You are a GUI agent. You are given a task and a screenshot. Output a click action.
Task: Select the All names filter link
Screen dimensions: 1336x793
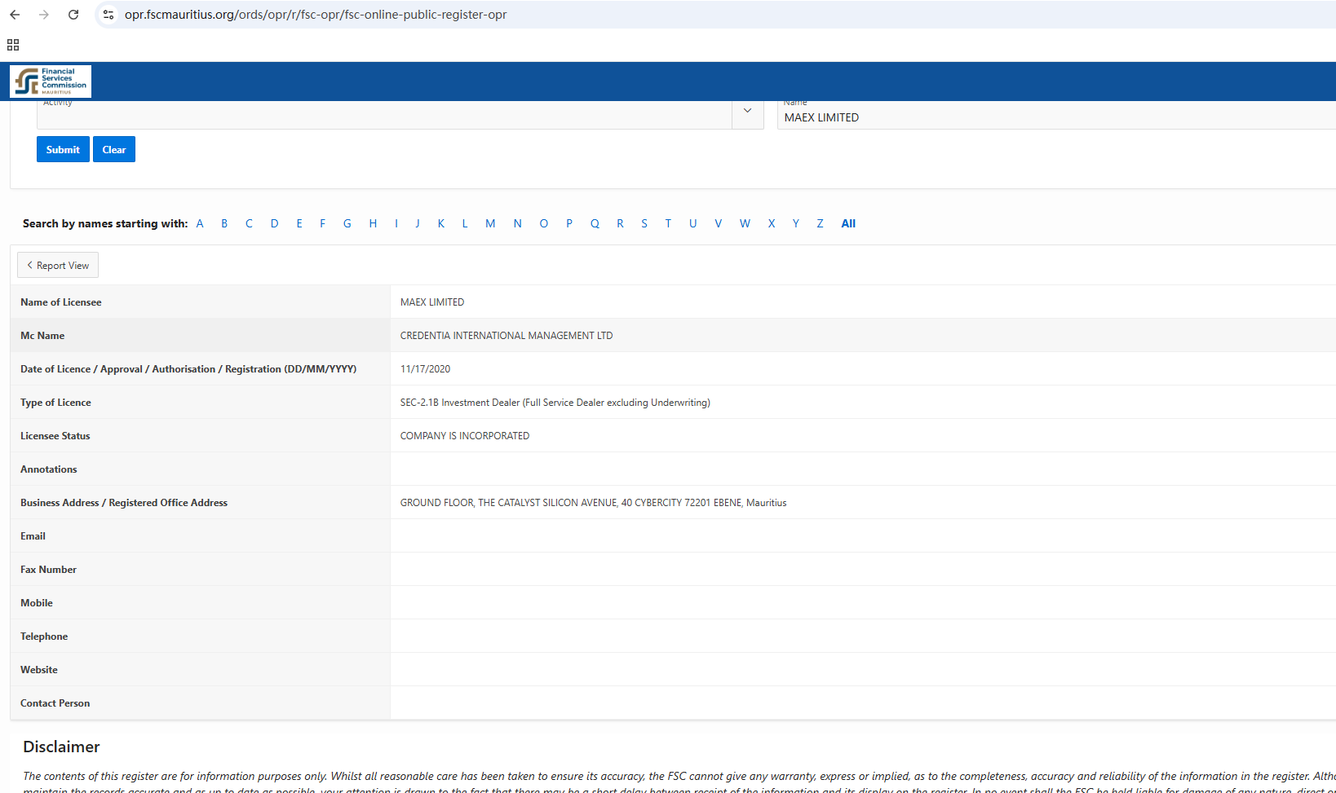848,223
